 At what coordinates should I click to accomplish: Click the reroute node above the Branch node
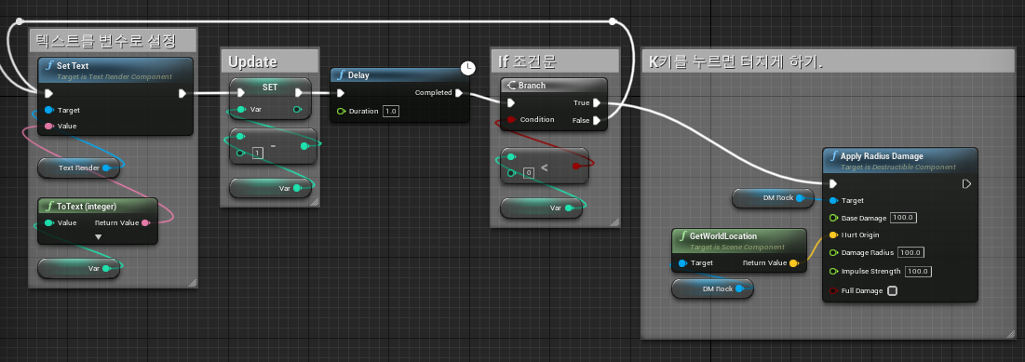click(x=612, y=21)
